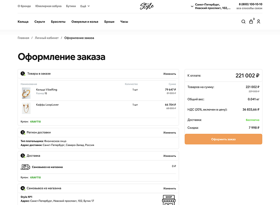Click Изменить next to Товары в заказе
The image size is (280, 205).
(170, 73)
